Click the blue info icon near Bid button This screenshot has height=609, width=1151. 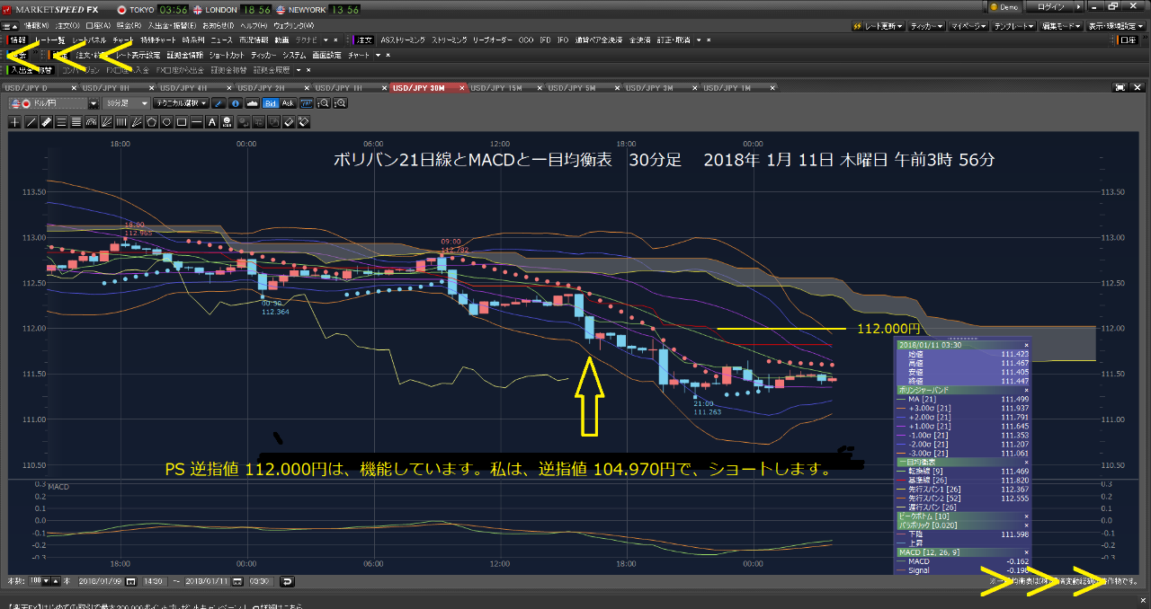coord(235,103)
